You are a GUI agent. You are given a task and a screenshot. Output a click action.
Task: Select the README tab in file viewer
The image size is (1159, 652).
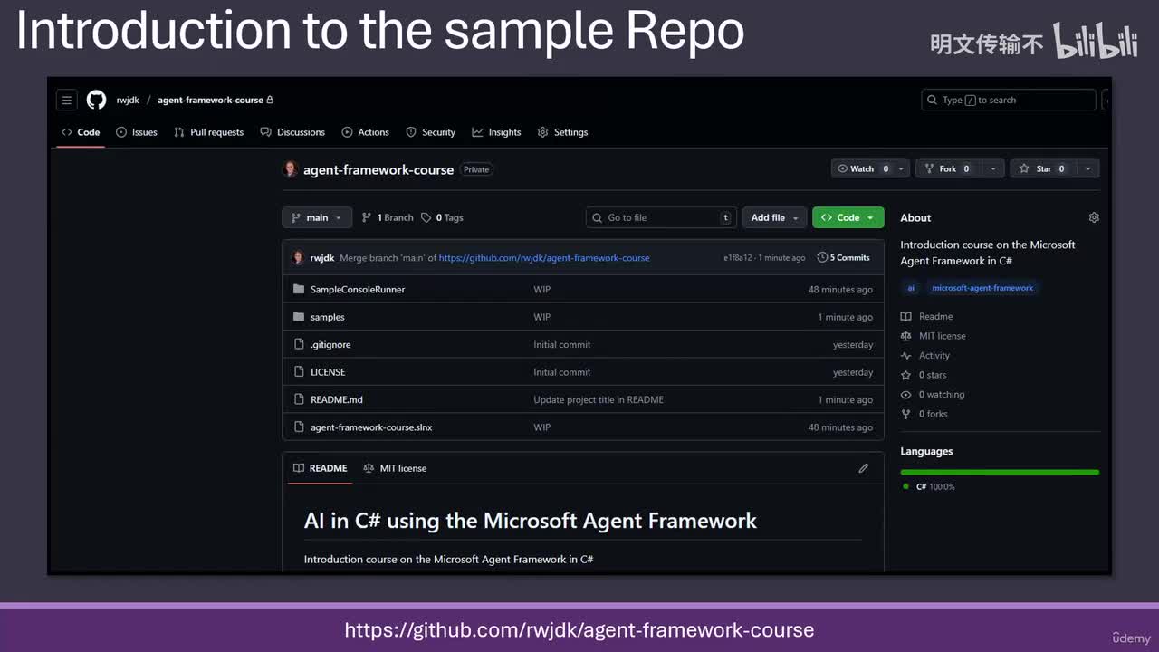click(321, 468)
